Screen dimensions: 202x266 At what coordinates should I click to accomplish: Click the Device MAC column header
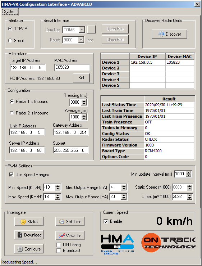[180, 57]
